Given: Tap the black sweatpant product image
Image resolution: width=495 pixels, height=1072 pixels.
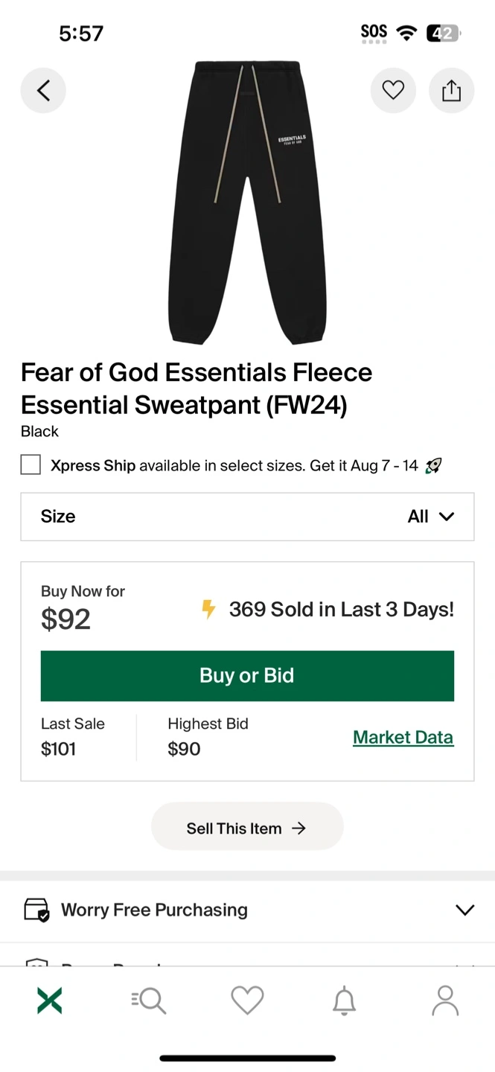Looking at the screenshot, I should [x=247, y=202].
